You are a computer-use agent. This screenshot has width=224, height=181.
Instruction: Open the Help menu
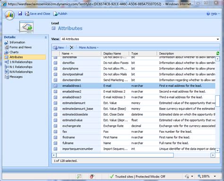213,14
